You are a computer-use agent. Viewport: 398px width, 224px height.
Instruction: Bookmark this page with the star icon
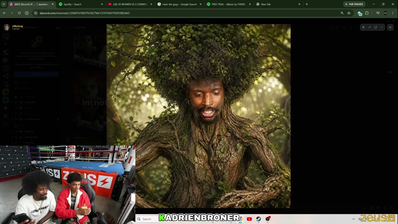pos(349,13)
